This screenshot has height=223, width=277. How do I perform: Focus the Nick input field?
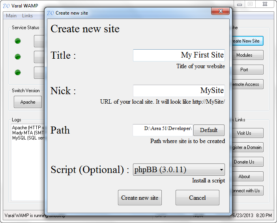coord(179,91)
